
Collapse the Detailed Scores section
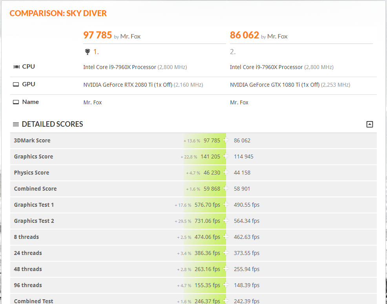(x=369, y=124)
